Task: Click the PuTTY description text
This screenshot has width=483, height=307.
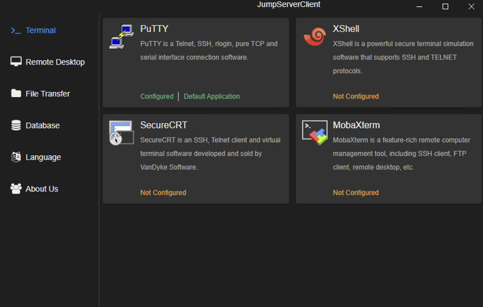Action: [209, 50]
